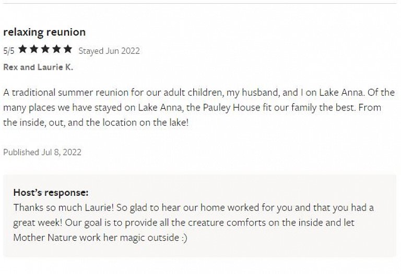Click the second rating star

click(x=34, y=49)
